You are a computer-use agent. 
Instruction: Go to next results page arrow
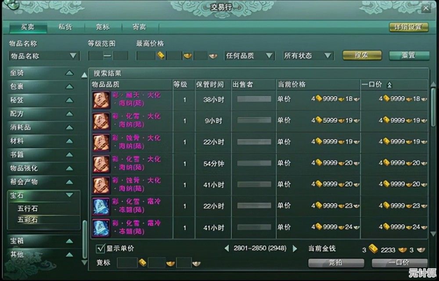point(295,249)
